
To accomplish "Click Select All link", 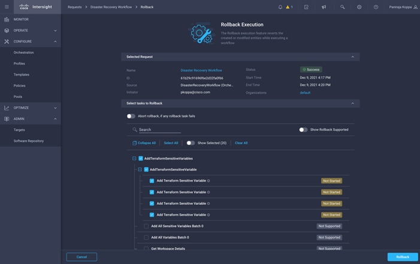I will tap(171, 143).
